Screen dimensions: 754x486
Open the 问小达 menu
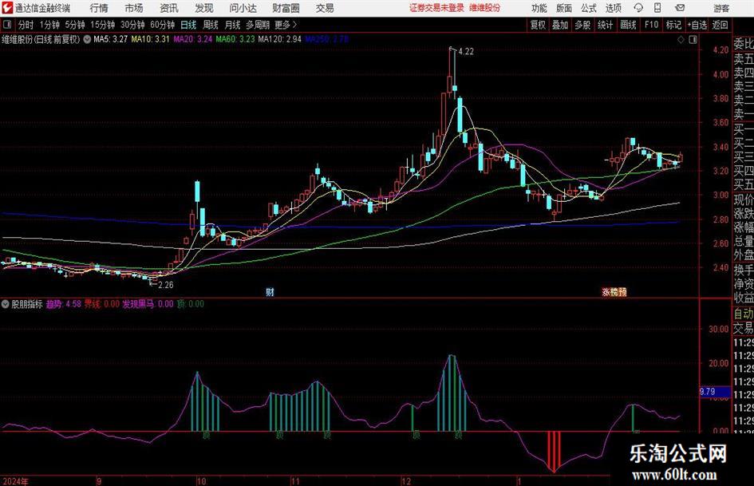tap(243, 8)
